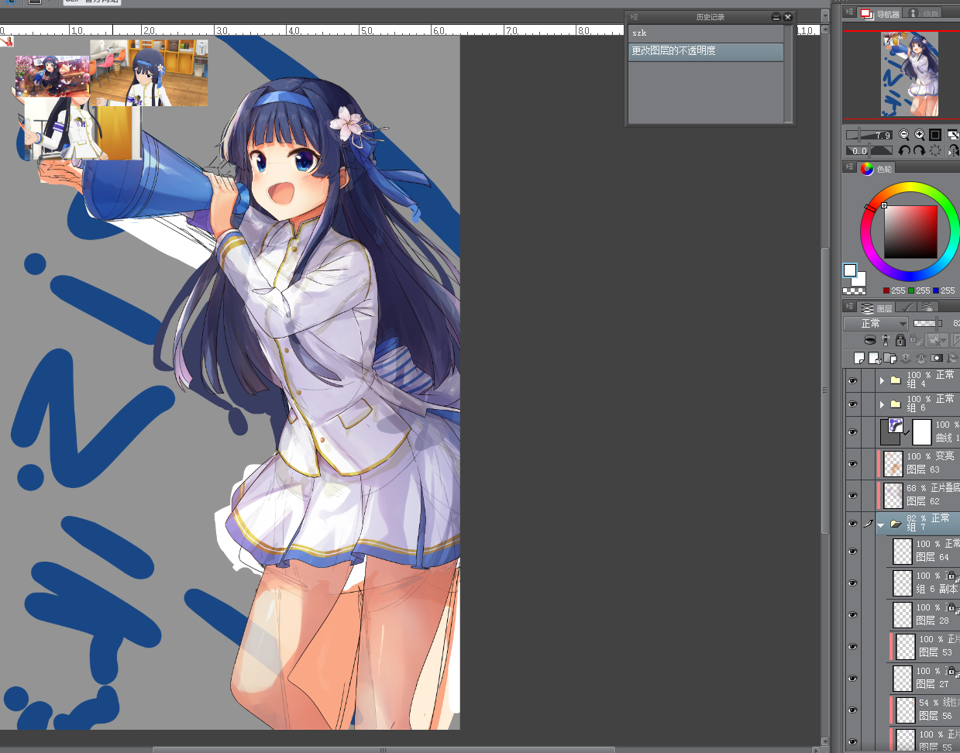Switch to 信息 Info tab
960x753 pixels.
[x=924, y=14]
